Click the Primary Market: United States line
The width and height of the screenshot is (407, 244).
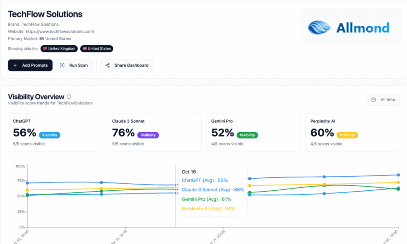click(39, 38)
